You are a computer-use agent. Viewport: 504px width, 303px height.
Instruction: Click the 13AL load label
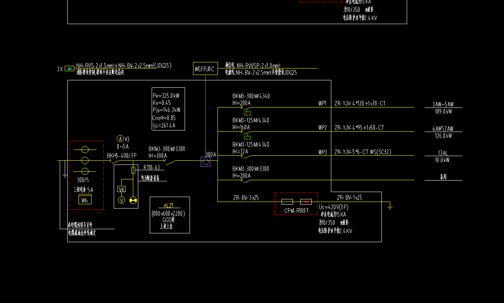(x=443, y=153)
